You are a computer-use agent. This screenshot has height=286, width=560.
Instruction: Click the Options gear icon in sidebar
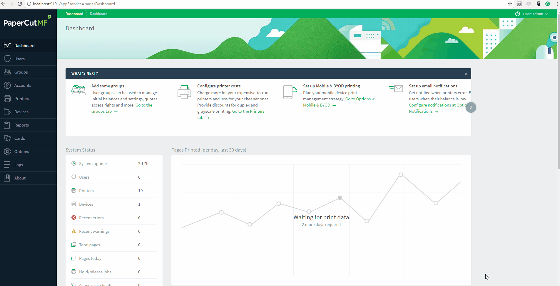point(7,152)
